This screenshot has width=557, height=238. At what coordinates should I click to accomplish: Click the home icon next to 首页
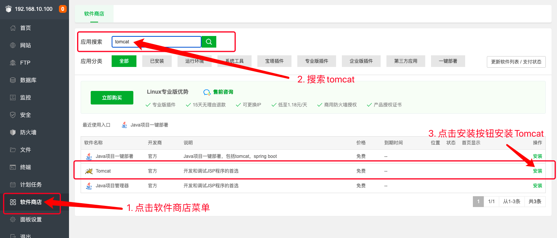pos(13,28)
